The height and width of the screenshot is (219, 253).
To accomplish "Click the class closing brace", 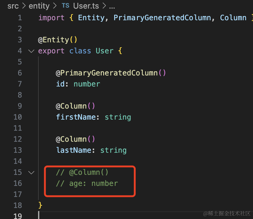I will coord(40,206).
